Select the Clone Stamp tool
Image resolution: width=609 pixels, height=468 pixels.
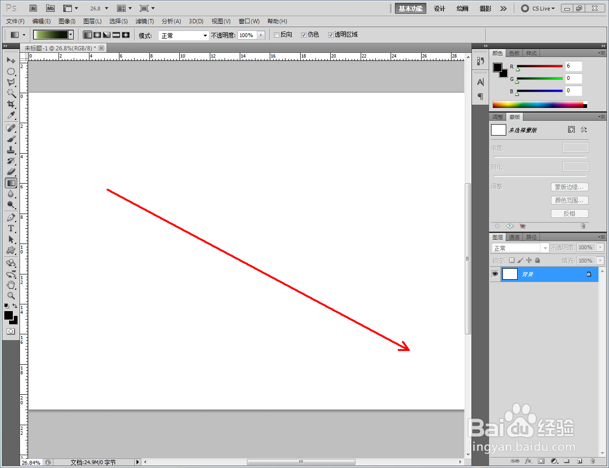pos(11,150)
